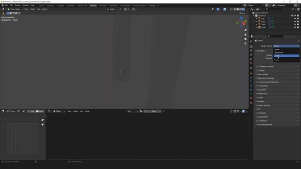Enable the Ambient Occlusion checkbox

tap(258, 67)
